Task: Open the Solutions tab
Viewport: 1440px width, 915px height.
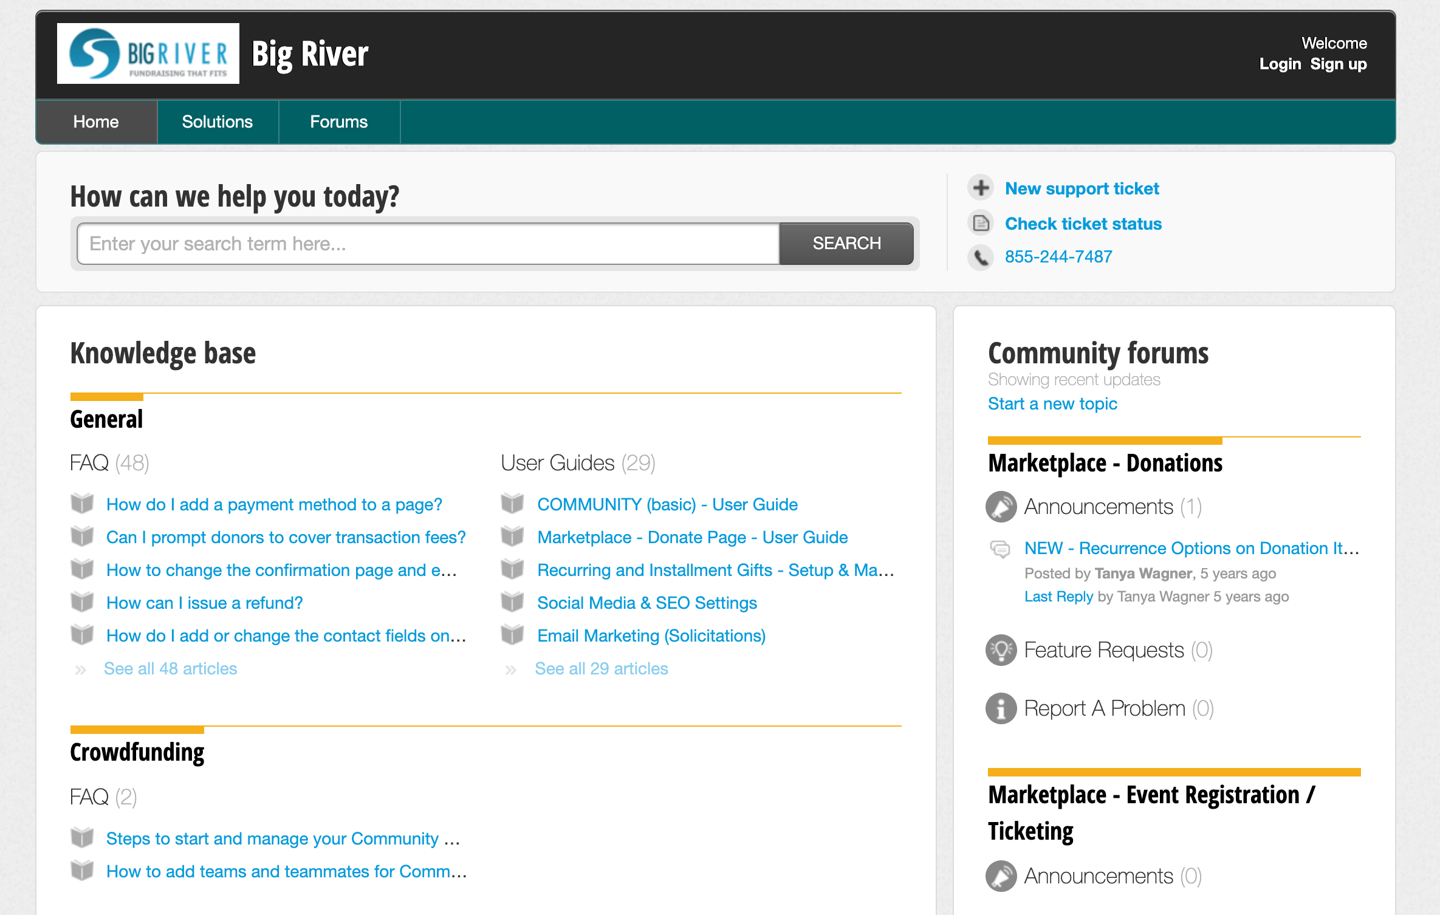Action: point(217,122)
